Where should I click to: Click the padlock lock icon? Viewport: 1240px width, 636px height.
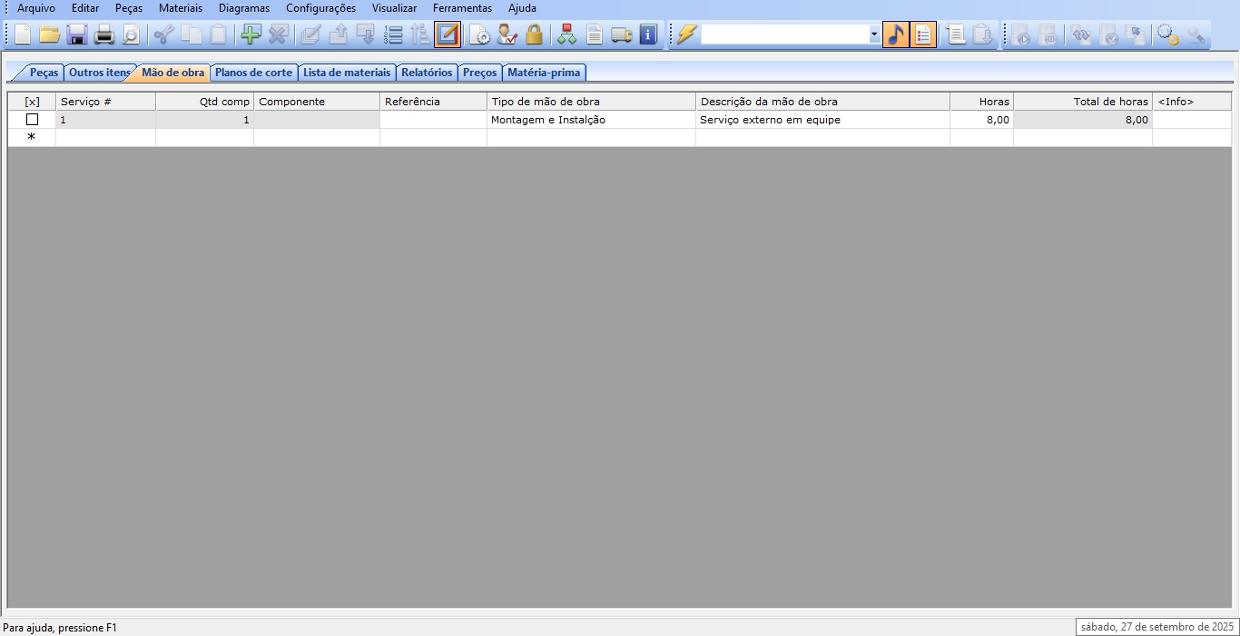tap(534, 35)
